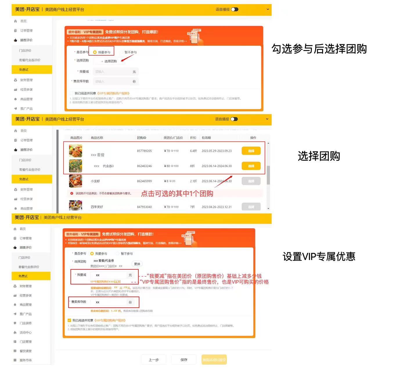
Task: Open the 餐饮课堂 dining classroom icon
Action: 15,351
